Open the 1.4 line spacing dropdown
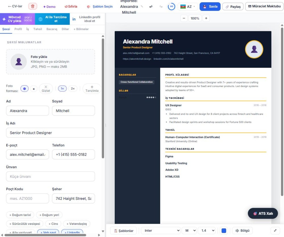Screen dimensions: 284x237 [207, 230]
